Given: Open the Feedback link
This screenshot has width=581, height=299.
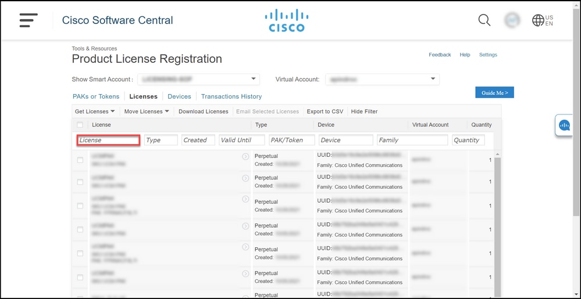Looking at the screenshot, I should (440, 55).
